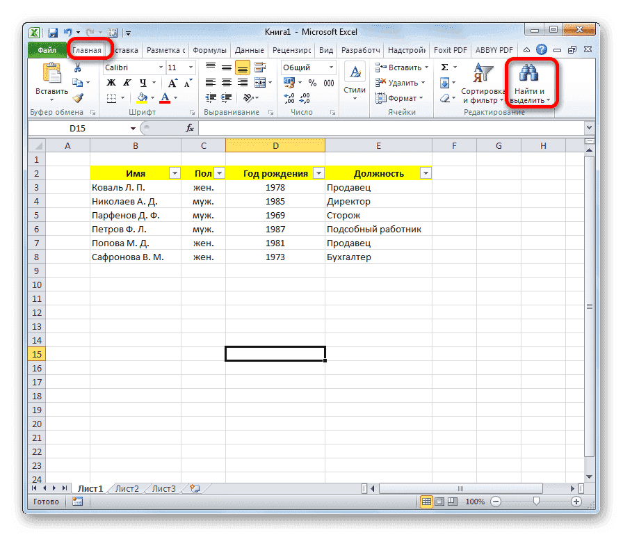This screenshot has height=537, width=623.
Task: Click the AutoSum Σ icon
Action: [x=443, y=66]
